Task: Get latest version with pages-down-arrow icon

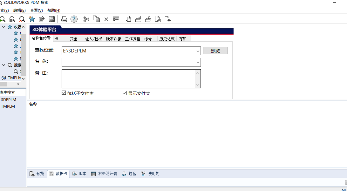Action: 128,19
